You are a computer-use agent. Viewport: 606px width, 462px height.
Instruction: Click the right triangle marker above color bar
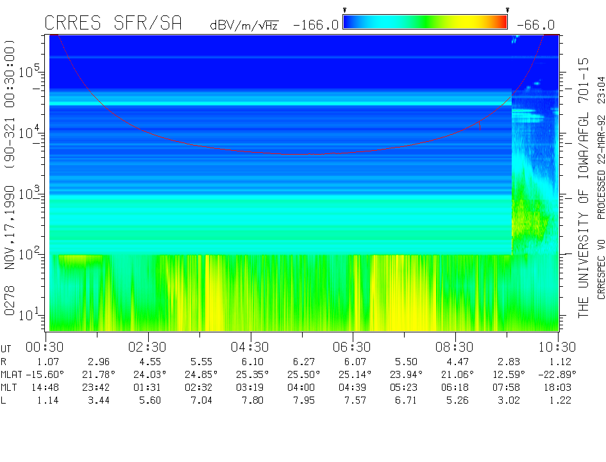pos(507,10)
